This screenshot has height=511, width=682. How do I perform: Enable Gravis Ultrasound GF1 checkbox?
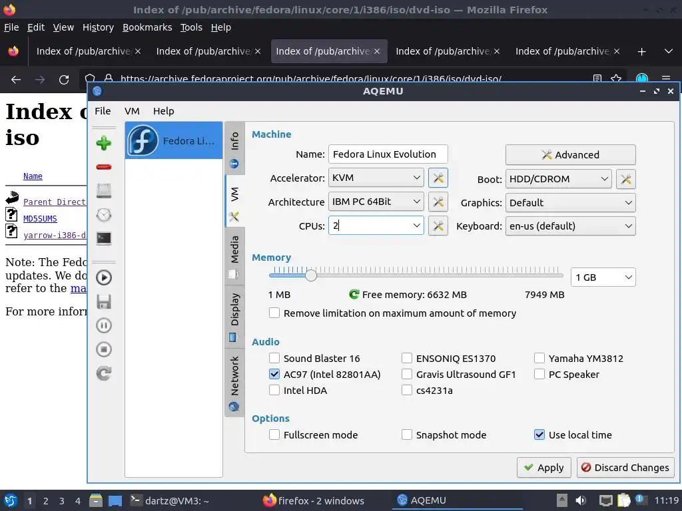coord(407,374)
